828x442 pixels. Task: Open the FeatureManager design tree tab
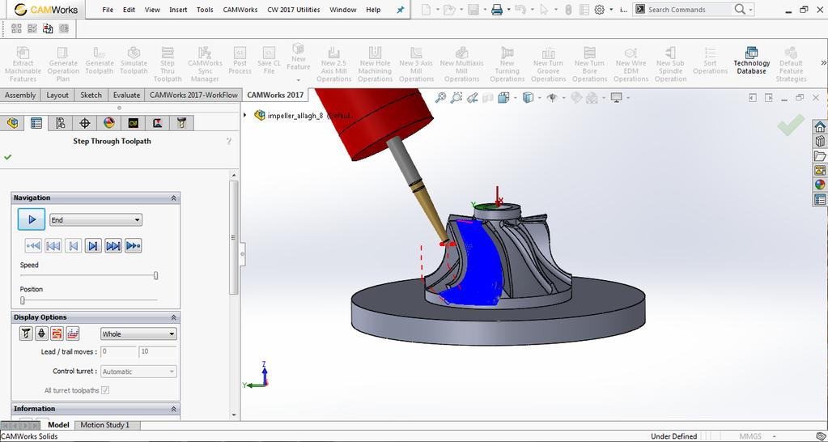click(x=13, y=123)
